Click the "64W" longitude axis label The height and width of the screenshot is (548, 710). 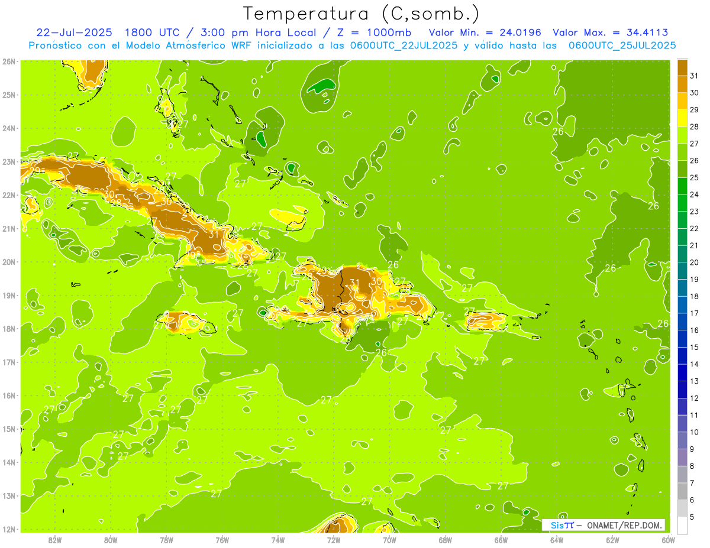coord(557,540)
